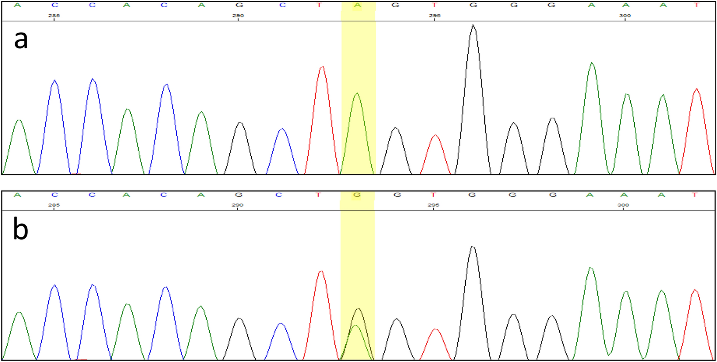This screenshot has width=717, height=362.
Task: Click the small red T peak at 295 in panel a
Action: tap(435, 154)
